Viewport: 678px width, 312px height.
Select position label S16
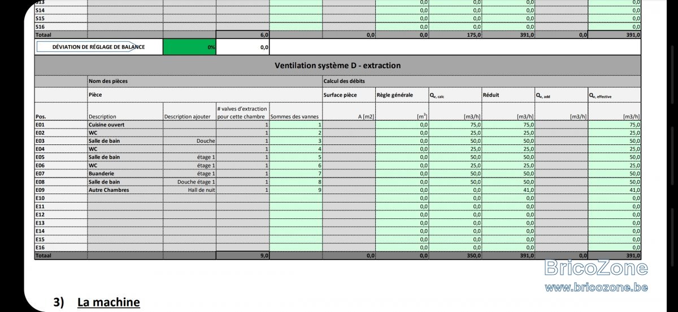[40, 27]
